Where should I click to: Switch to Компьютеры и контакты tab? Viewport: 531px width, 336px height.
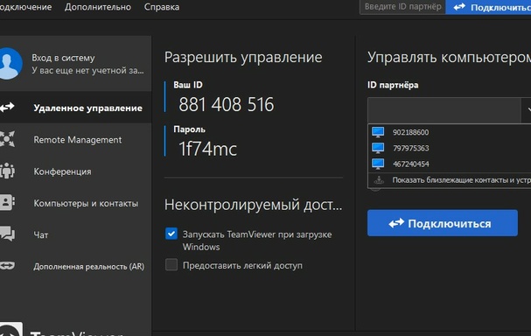(75, 203)
